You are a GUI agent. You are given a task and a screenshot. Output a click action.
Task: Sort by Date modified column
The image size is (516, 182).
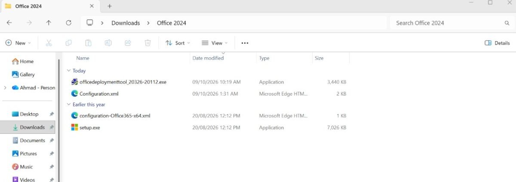(x=208, y=58)
